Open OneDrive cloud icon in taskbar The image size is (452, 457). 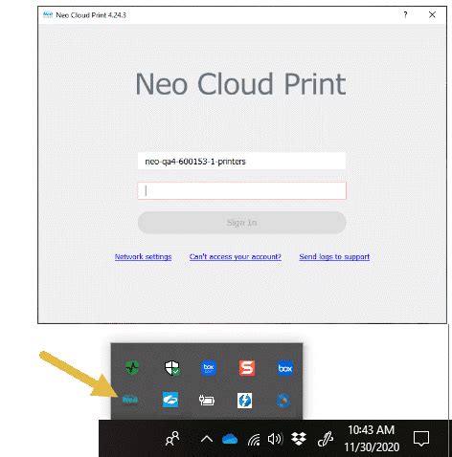pyautogui.click(x=230, y=439)
